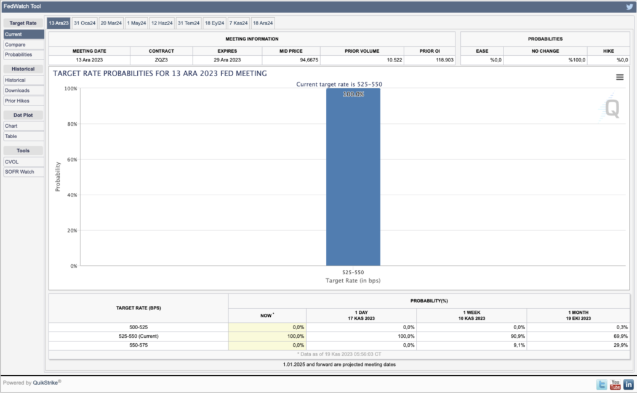Open the Historical sidebar item
Image resolution: width=637 pixels, height=393 pixels.
click(23, 80)
